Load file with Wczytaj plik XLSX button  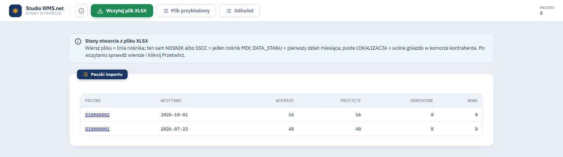122,11
